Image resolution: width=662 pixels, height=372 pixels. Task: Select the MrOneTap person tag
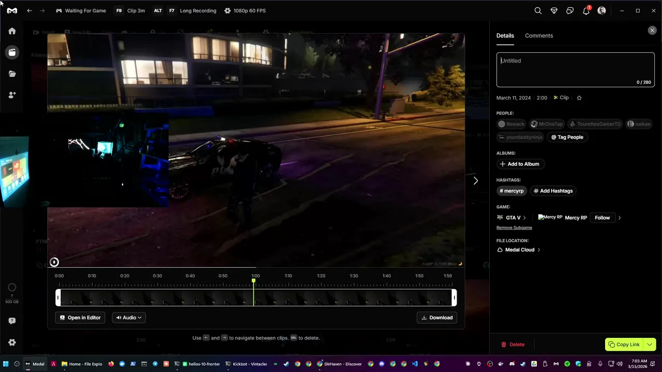coord(547,124)
